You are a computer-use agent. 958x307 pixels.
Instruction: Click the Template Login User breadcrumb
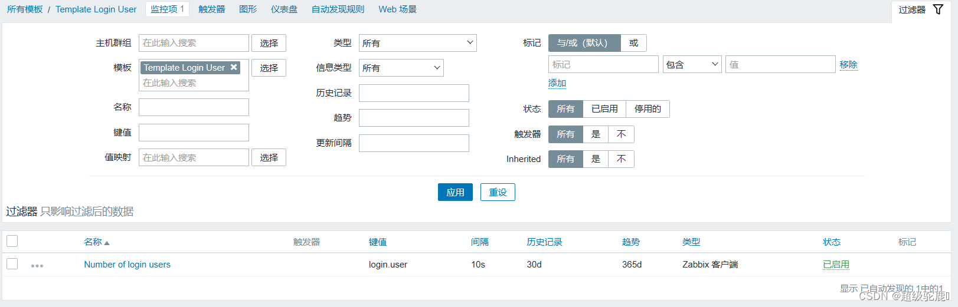96,9
